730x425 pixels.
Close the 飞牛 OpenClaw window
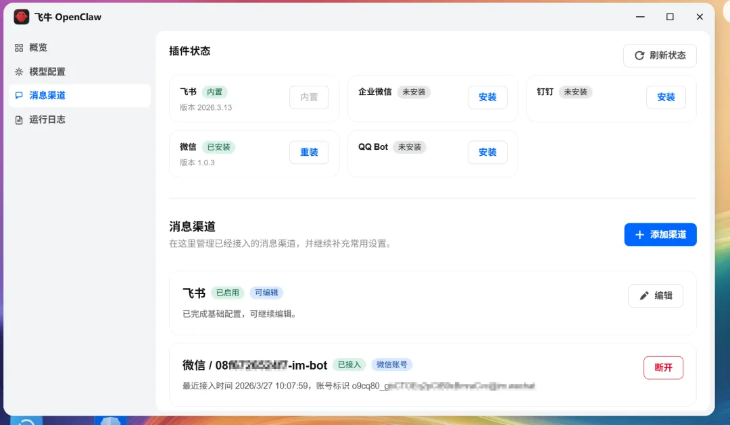pyautogui.click(x=700, y=17)
